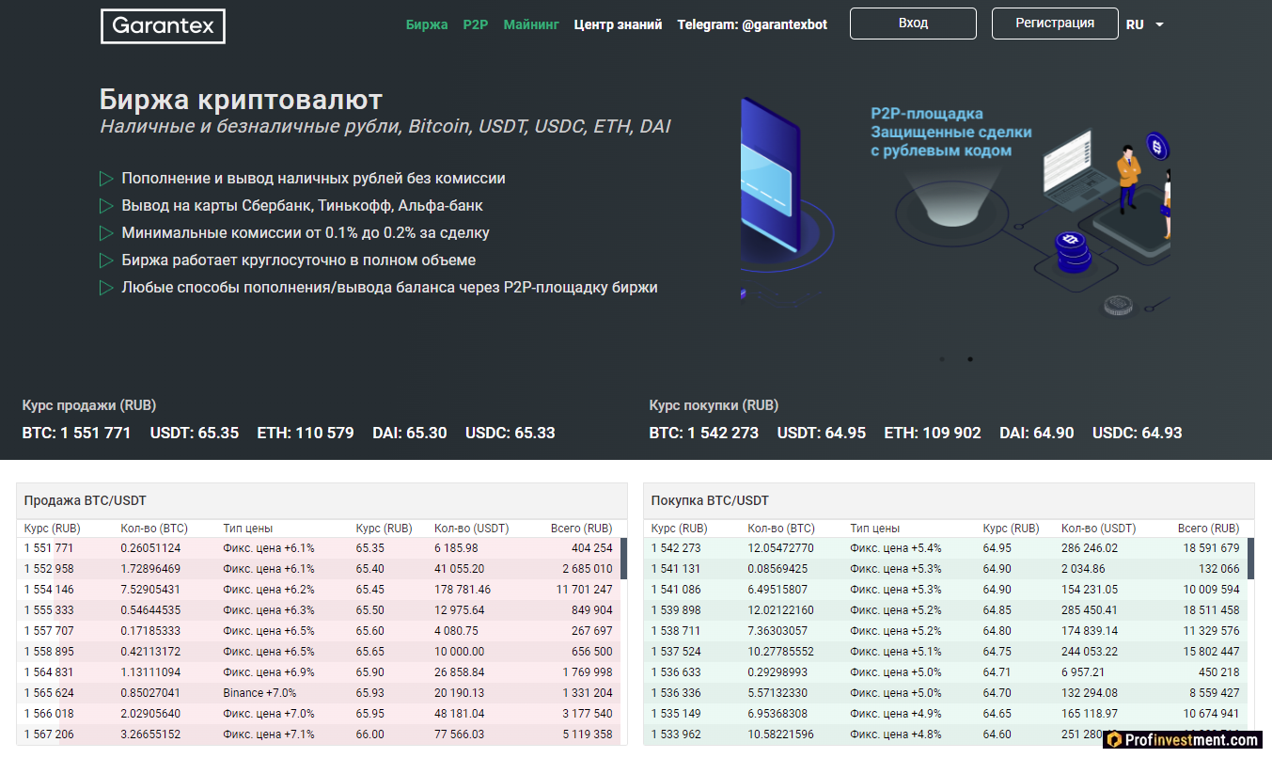Expand the RU language dropdown
This screenshot has height=758, width=1272.
(x=1145, y=24)
